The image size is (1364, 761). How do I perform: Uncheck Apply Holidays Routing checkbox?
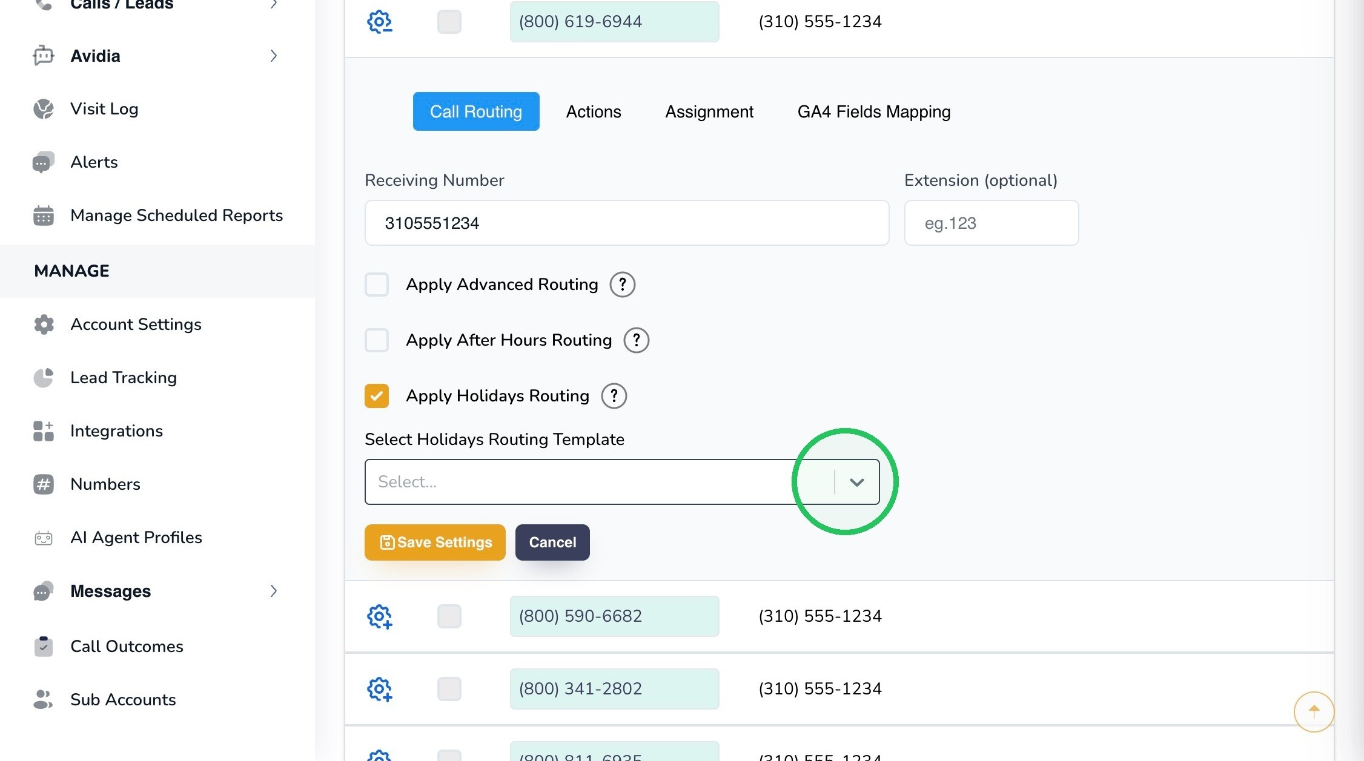pyautogui.click(x=377, y=396)
